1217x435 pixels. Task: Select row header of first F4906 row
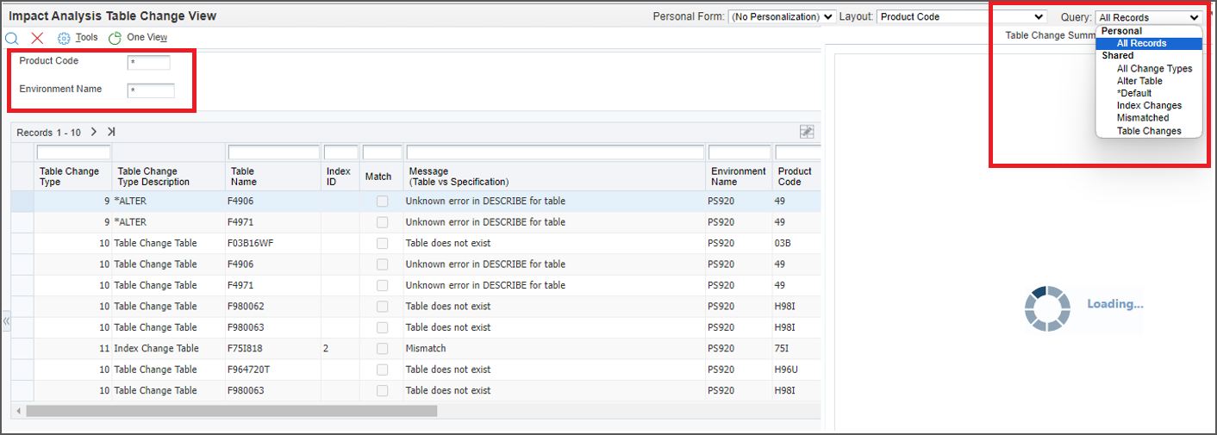[22, 201]
